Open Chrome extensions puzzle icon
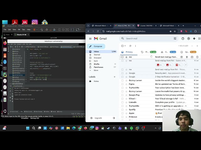Image resolution: width=201 pixels, height=150 pixels. [x=195, y=31]
